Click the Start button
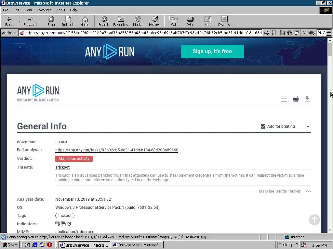 (10, 245)
